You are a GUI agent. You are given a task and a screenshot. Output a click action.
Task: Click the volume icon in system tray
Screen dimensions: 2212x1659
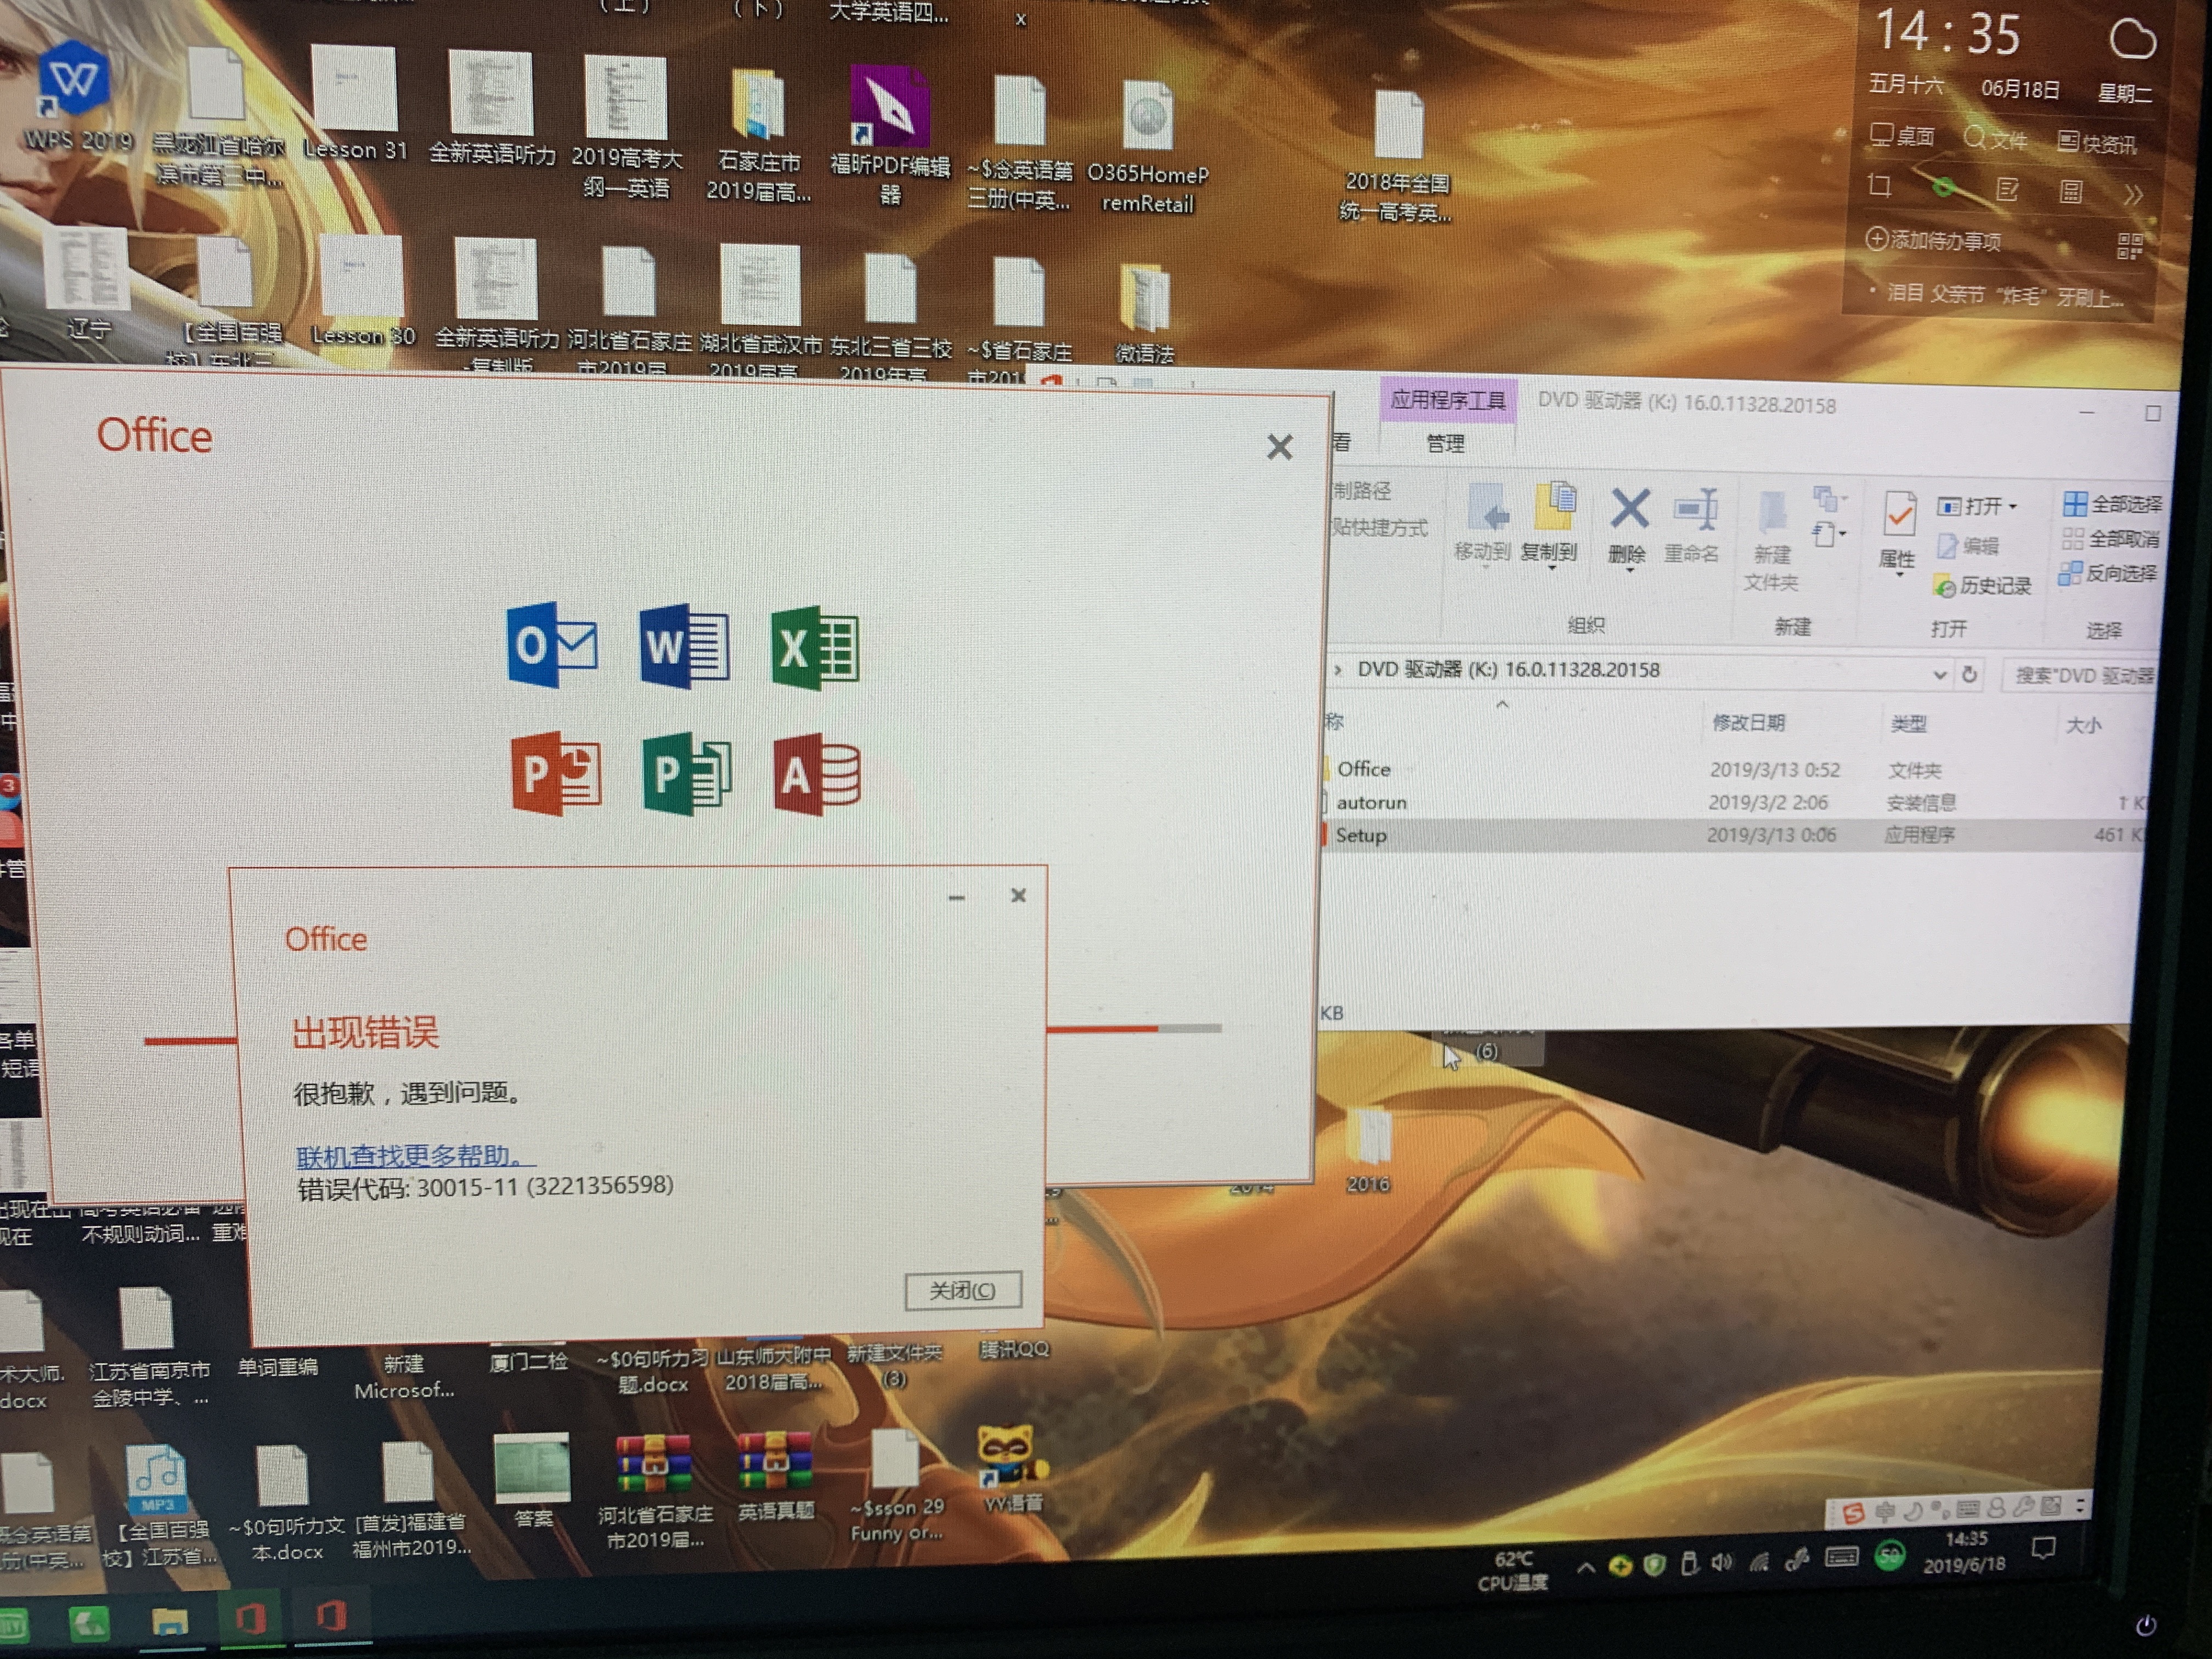1721,1563
